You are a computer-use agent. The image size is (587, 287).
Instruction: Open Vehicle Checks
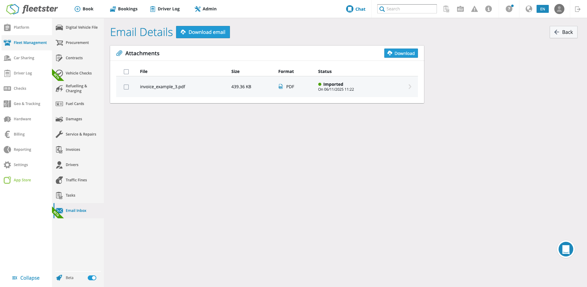tap(78, 73)
